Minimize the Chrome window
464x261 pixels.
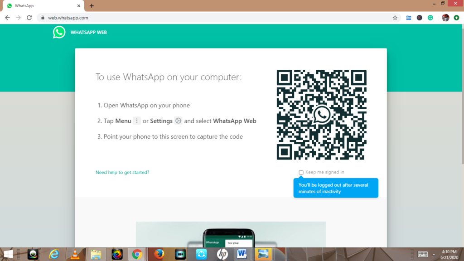click(x=434, y=4)
